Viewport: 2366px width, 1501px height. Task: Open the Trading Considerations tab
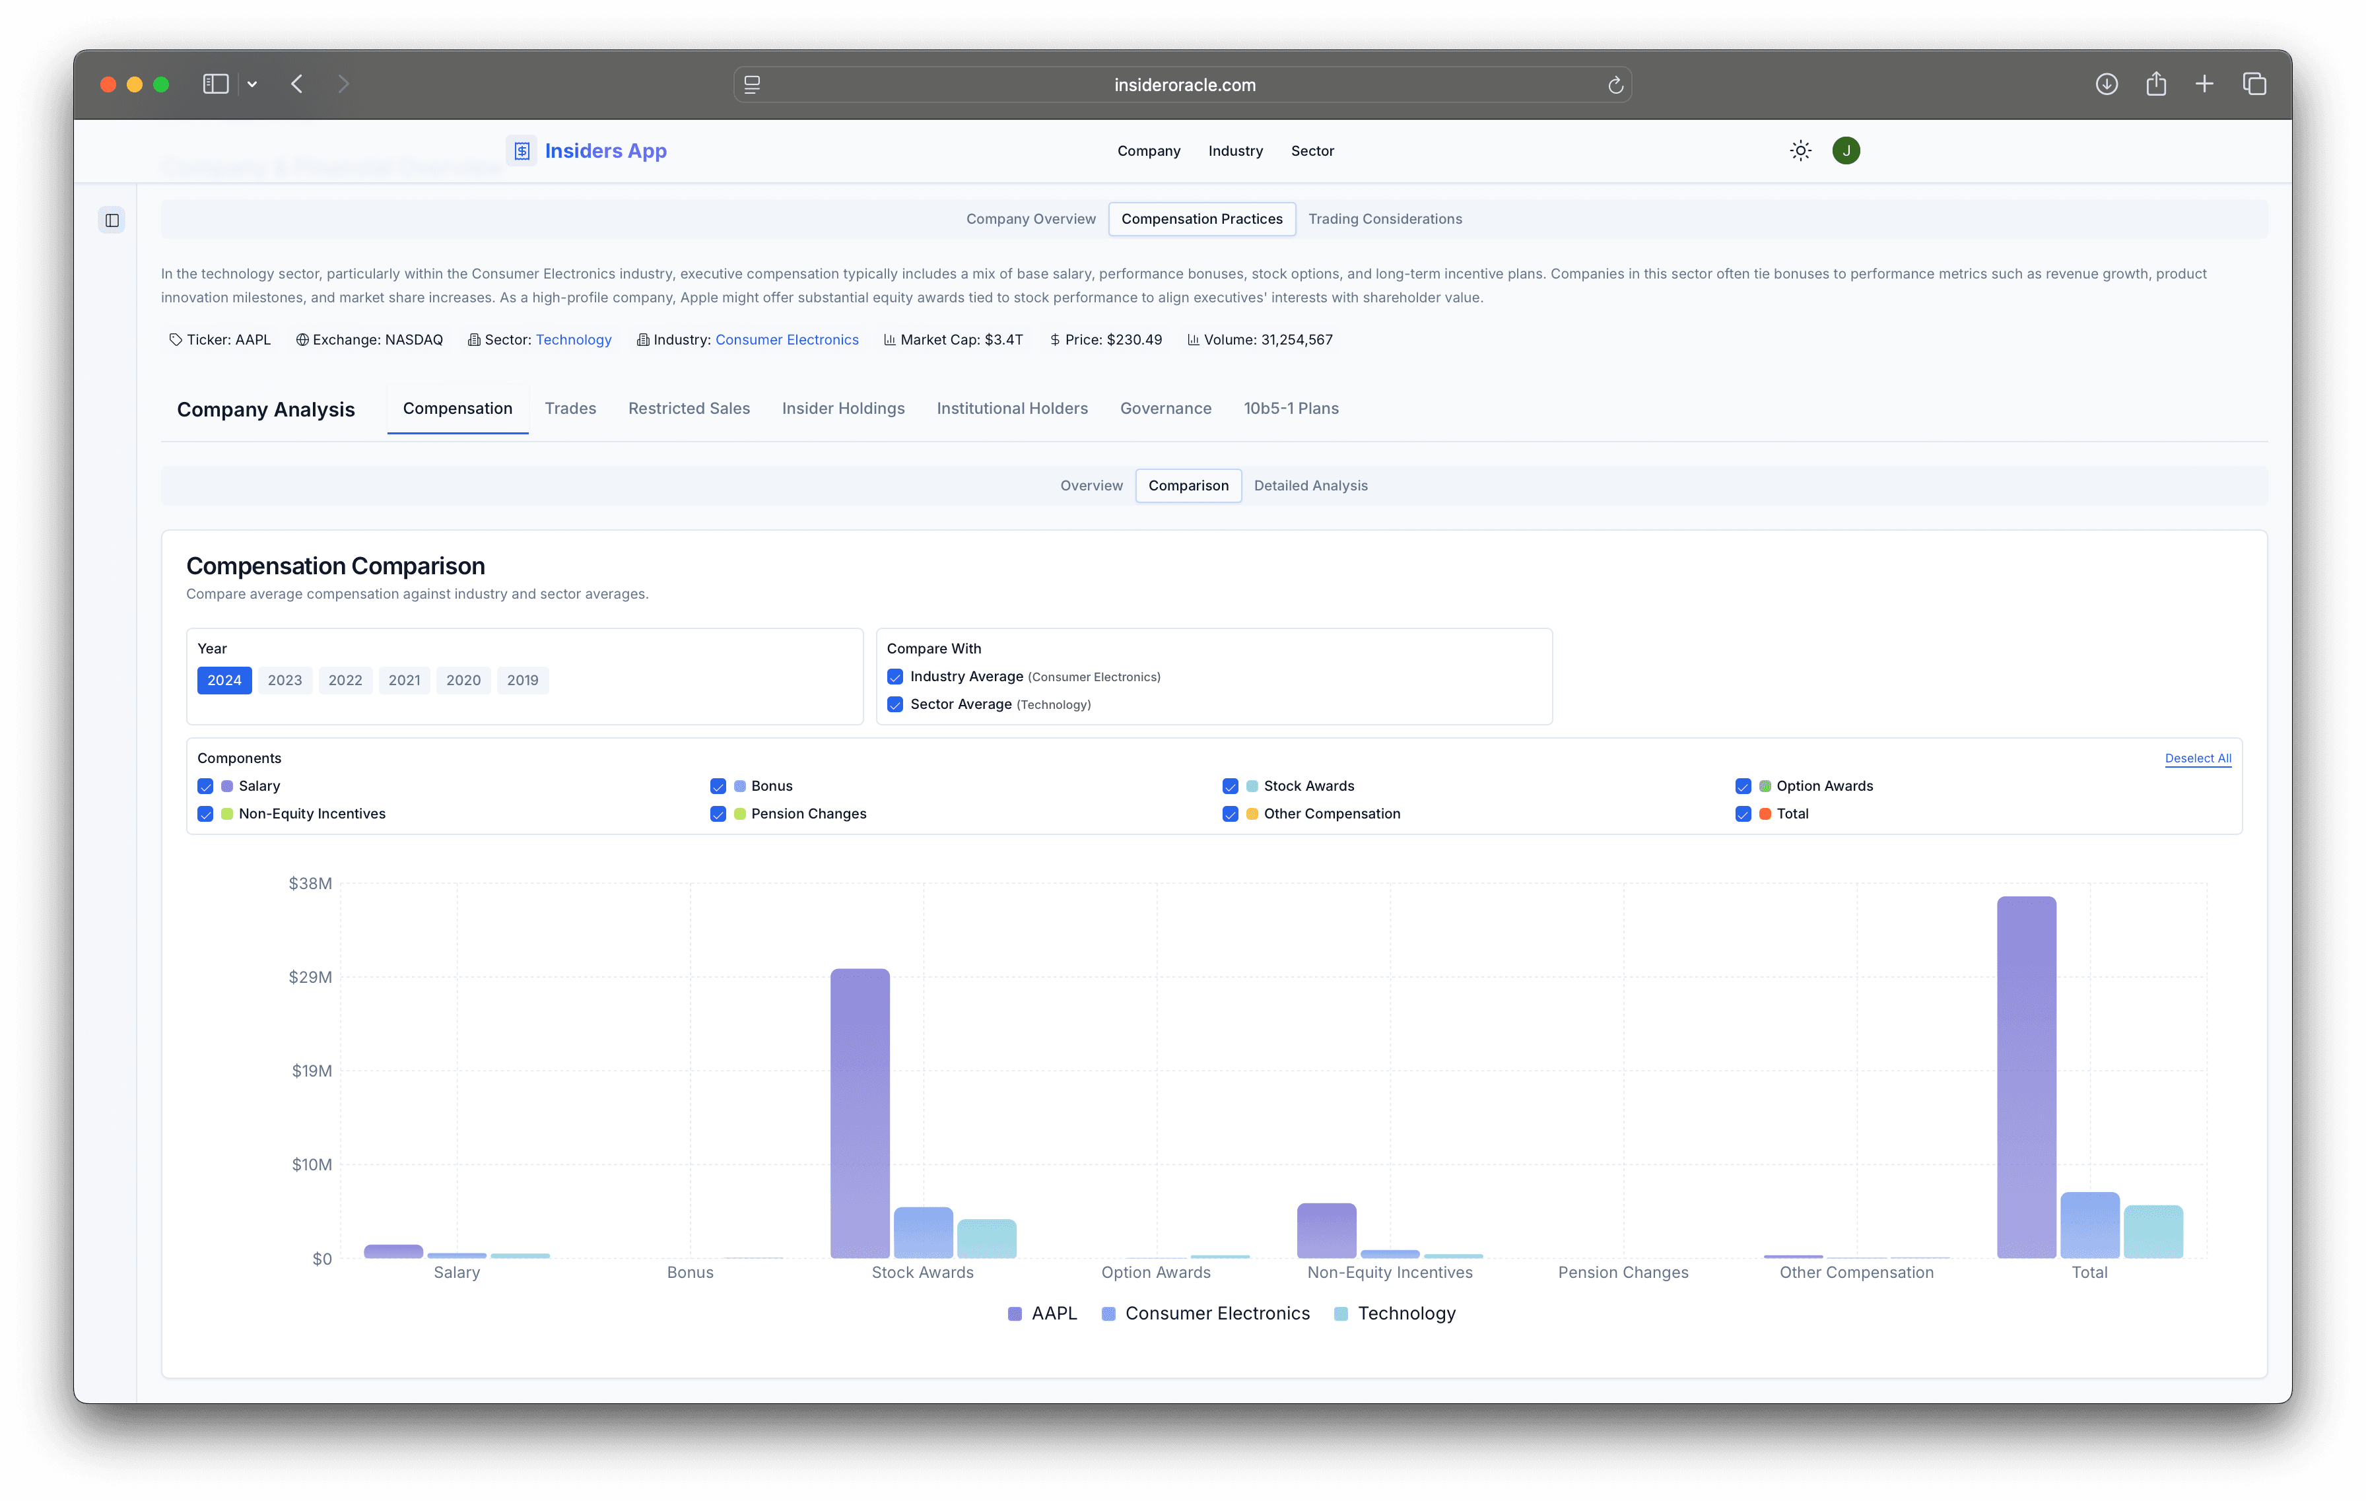[x=1384, y=219]
